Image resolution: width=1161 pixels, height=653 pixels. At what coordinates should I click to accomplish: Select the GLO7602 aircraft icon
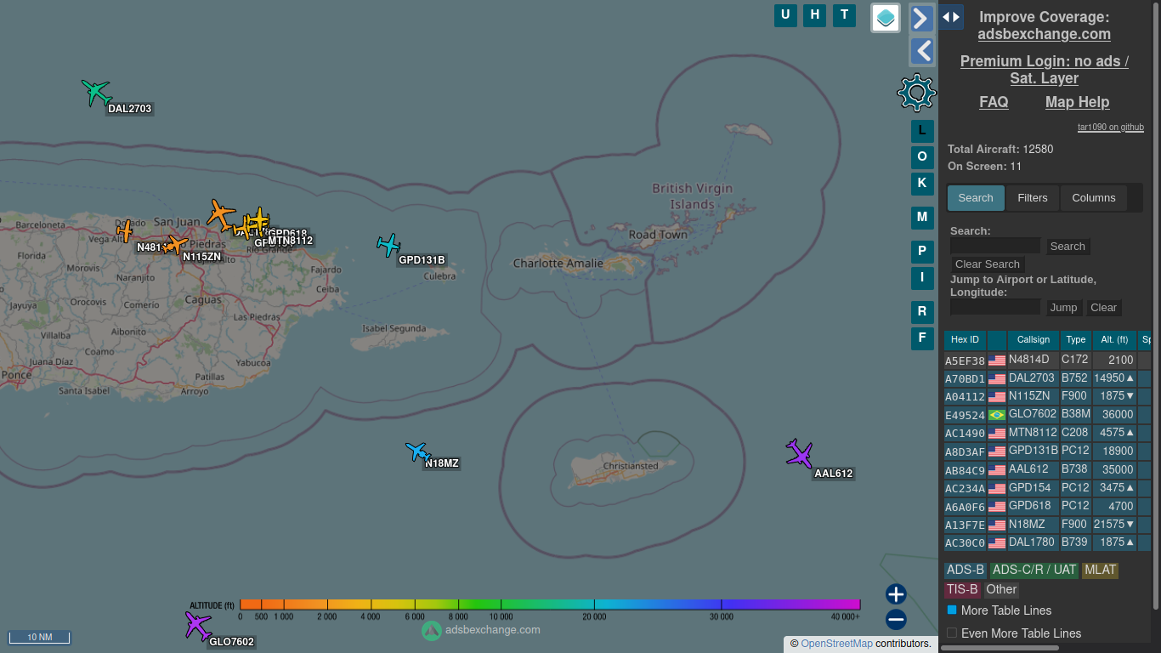coord(198,626)
